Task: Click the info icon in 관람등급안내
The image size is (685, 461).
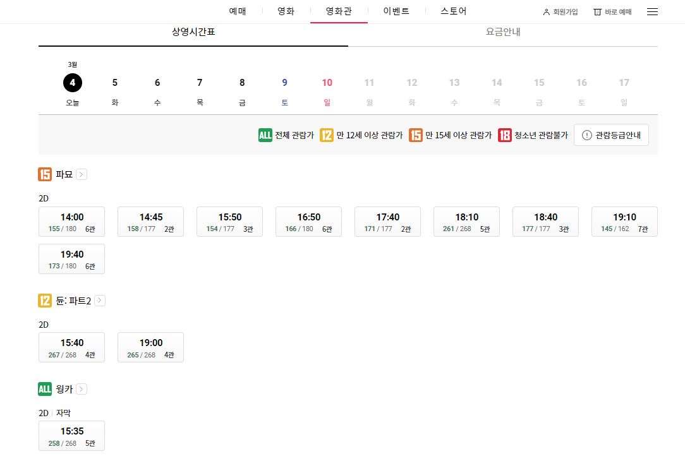Action: point(586,135)
